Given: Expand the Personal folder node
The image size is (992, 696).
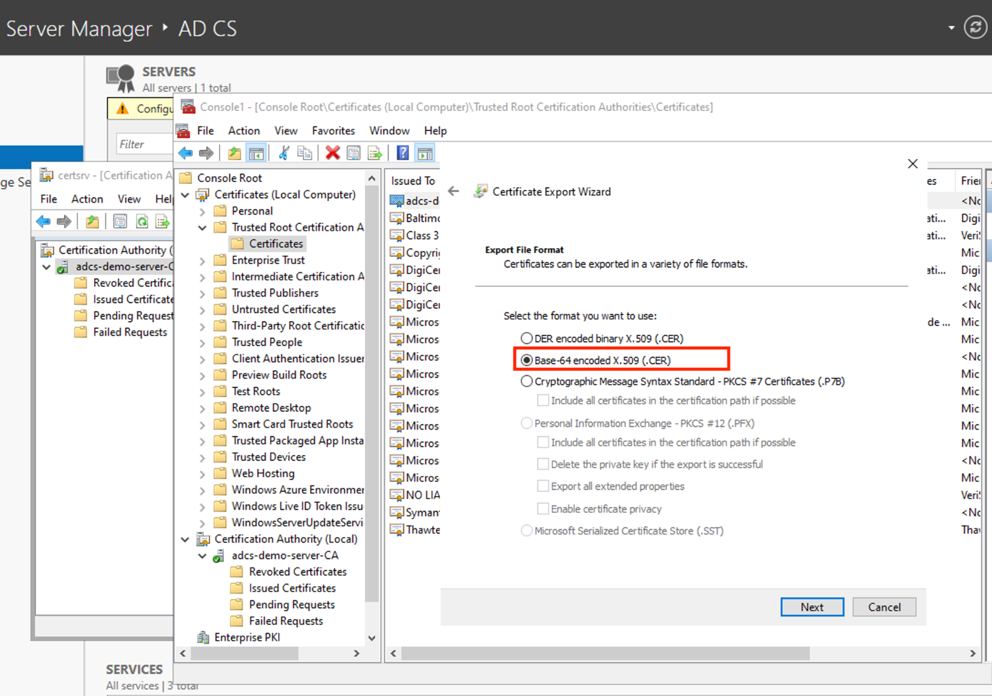Looking at the screenshot, I should [x=202, y=211].
